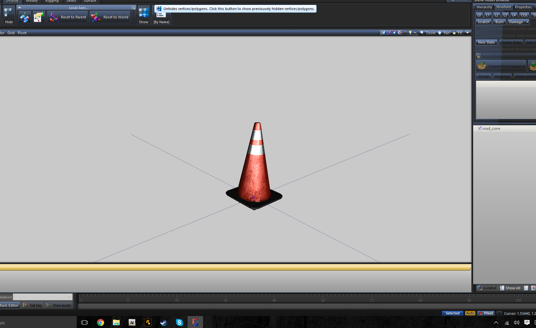The width and height of the screenshot is (536, 328).
Task: Click the New State button
Action: click(x=486, y=42)
